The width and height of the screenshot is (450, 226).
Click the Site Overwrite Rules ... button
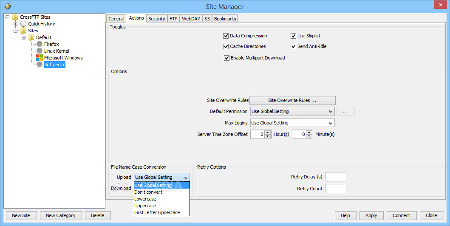pyautogui.click(x=292, y=100)
